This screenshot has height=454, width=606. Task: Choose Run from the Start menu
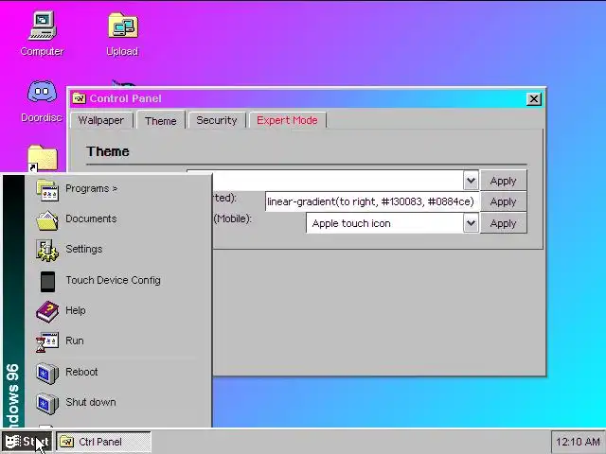[x=117, y=340]
